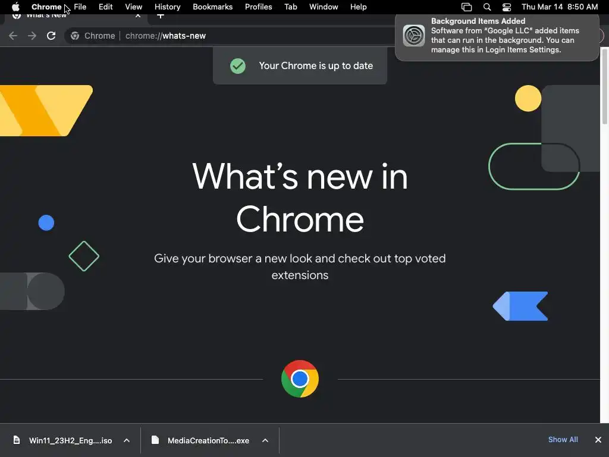Close the downloads bar with X
This screenshot has width=609, height=457.
pyautogui.click(x=598, y=440)
